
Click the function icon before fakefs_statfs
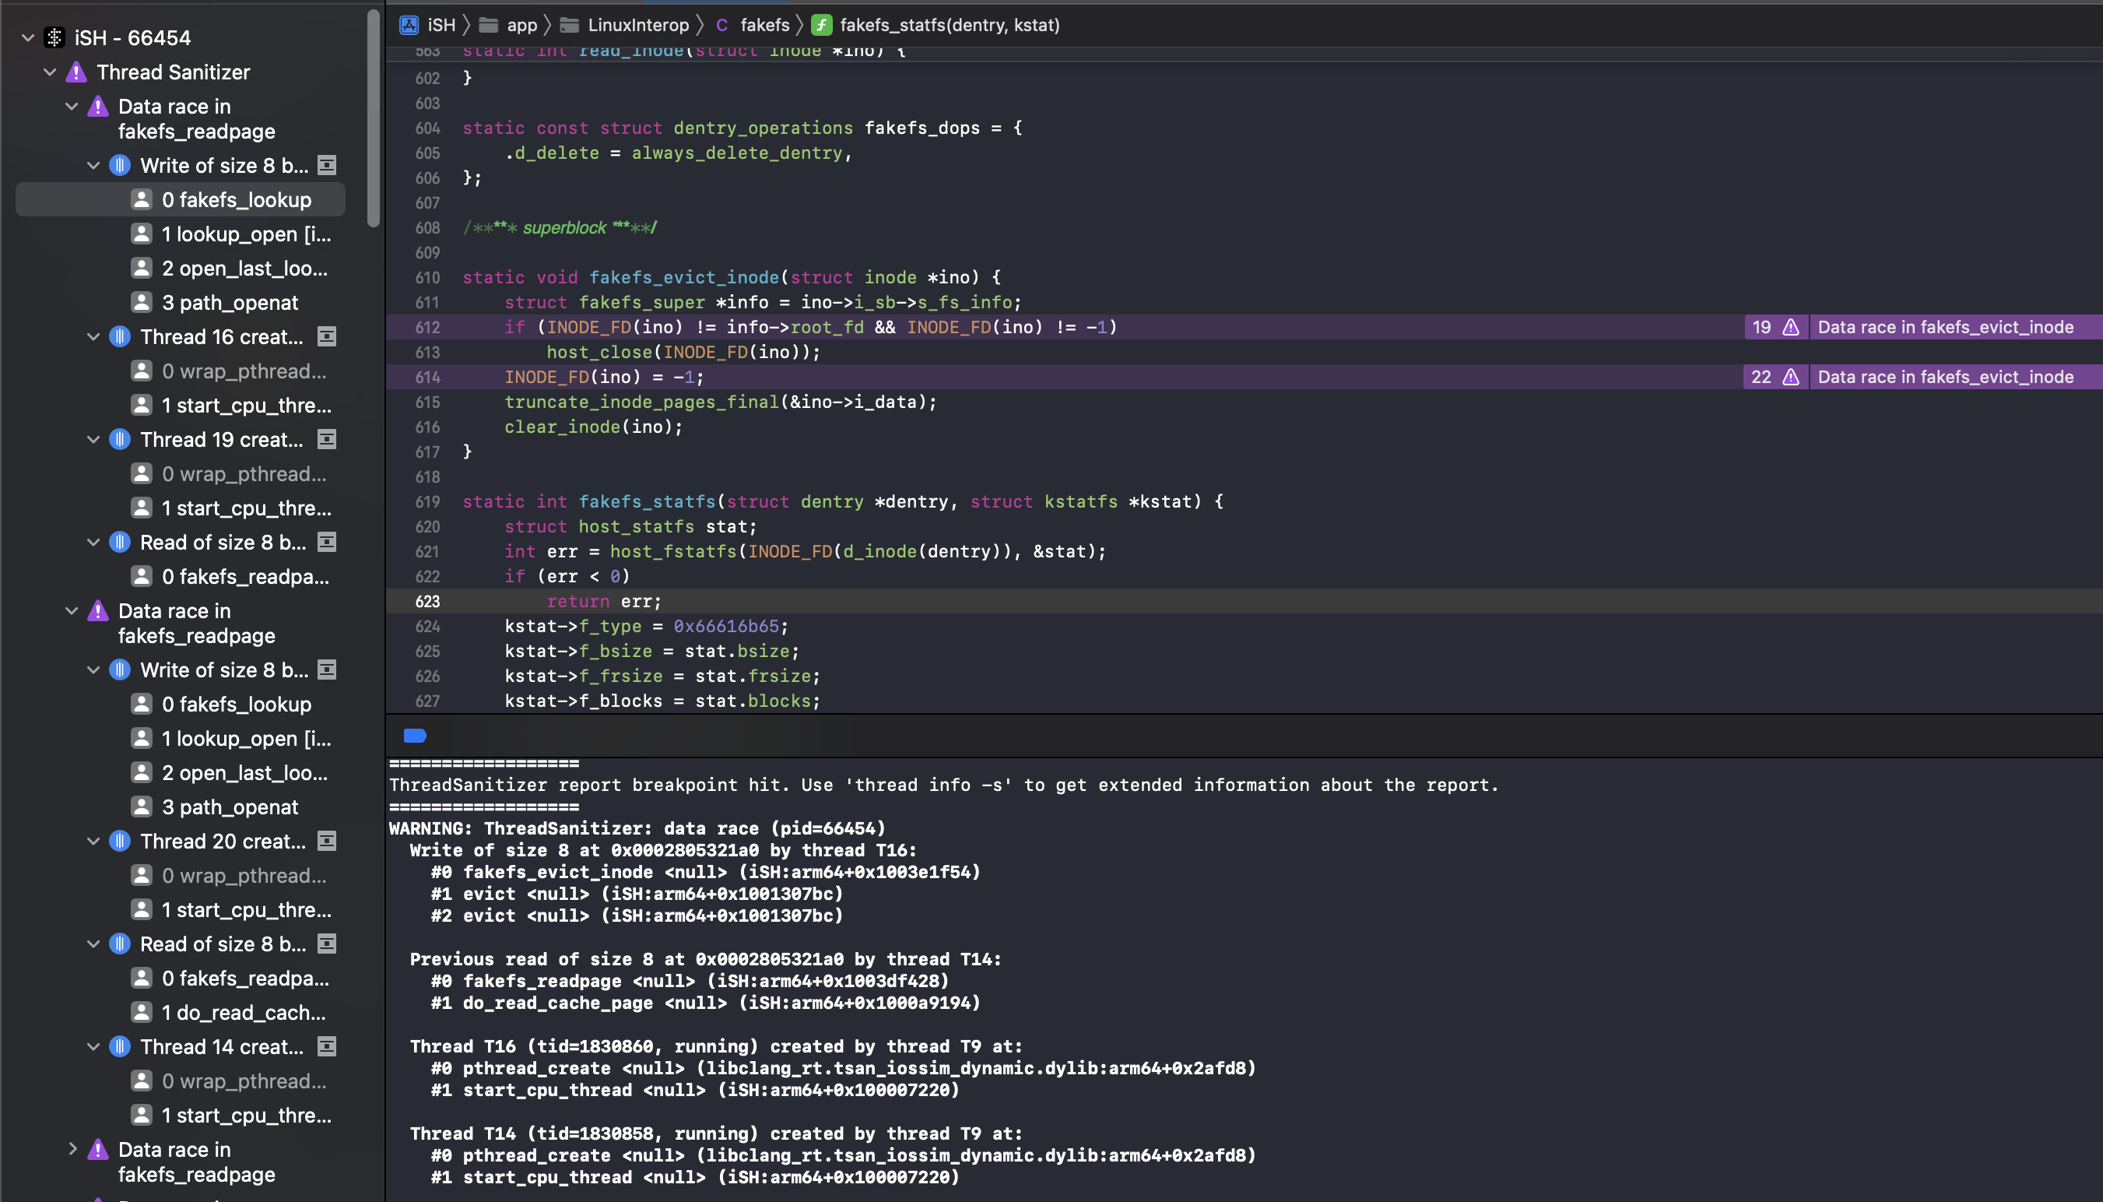pos(822,25)
